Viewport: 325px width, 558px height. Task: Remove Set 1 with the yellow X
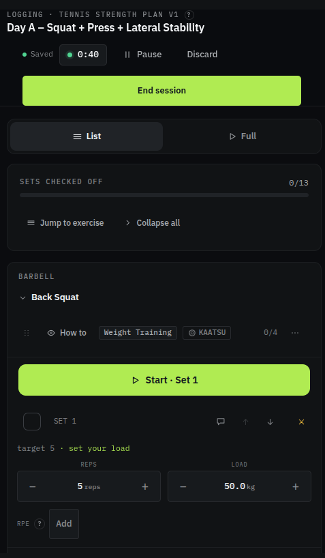pyautogui.click(x=302, y=422)
